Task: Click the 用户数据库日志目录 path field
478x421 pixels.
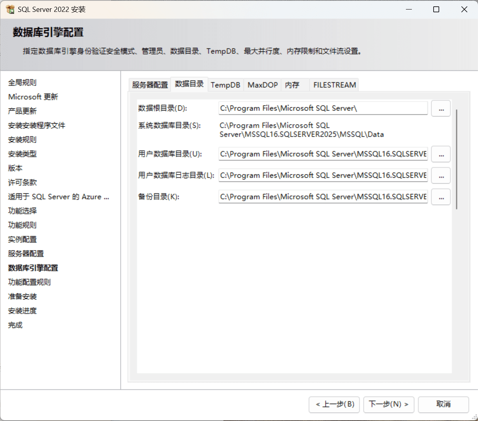Action: coord(323,175)
